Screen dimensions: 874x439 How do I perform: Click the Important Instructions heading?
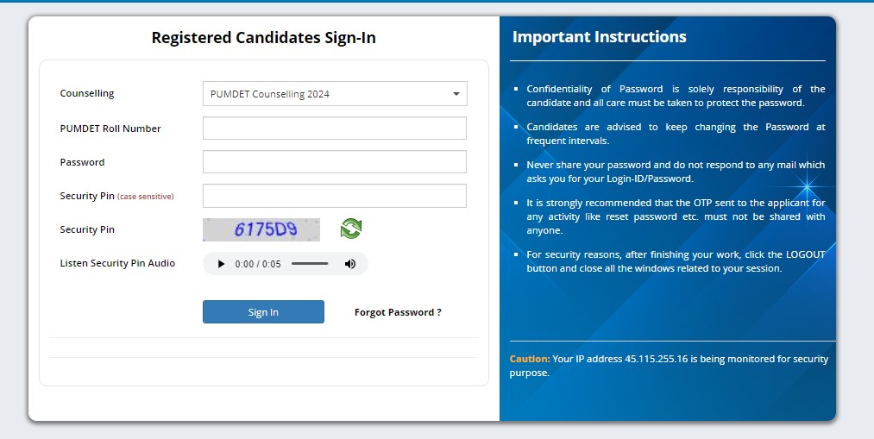tap(599, 37)
